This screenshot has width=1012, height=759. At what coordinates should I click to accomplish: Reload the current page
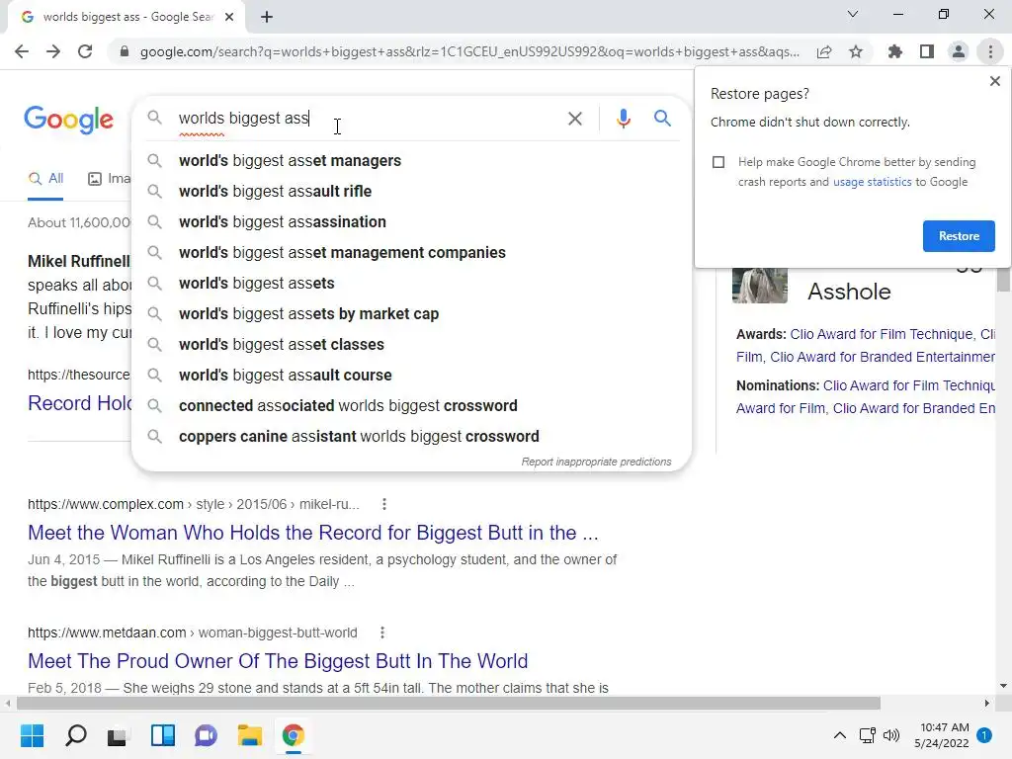[x=85, y=51]
